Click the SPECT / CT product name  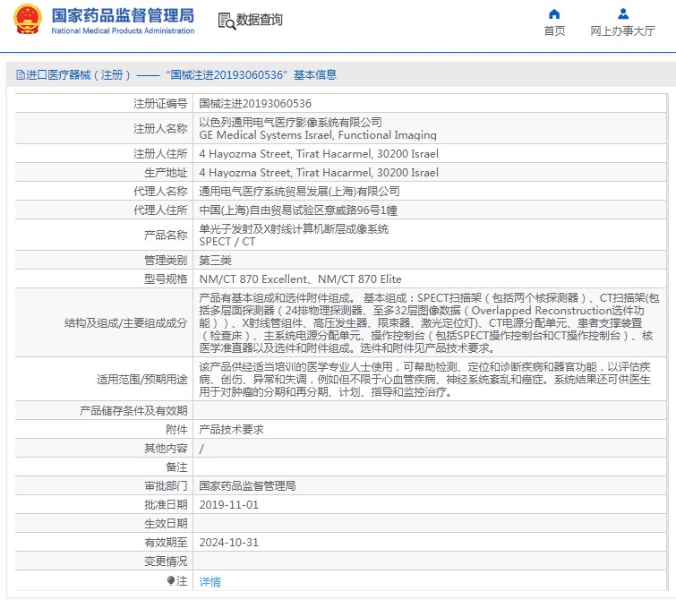click(x=227, y=242)
